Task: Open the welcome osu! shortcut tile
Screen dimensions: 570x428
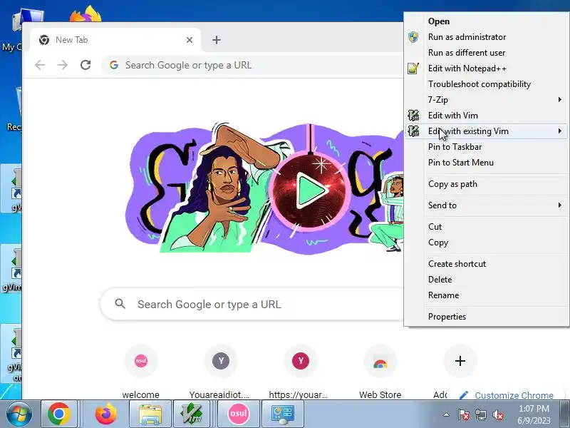Action: click(x=140, y=372)
